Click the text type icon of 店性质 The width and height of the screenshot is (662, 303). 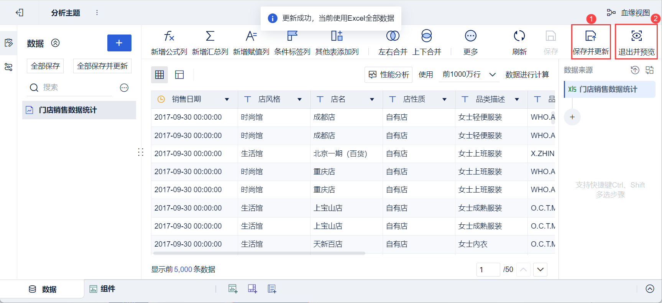point(393,99)
